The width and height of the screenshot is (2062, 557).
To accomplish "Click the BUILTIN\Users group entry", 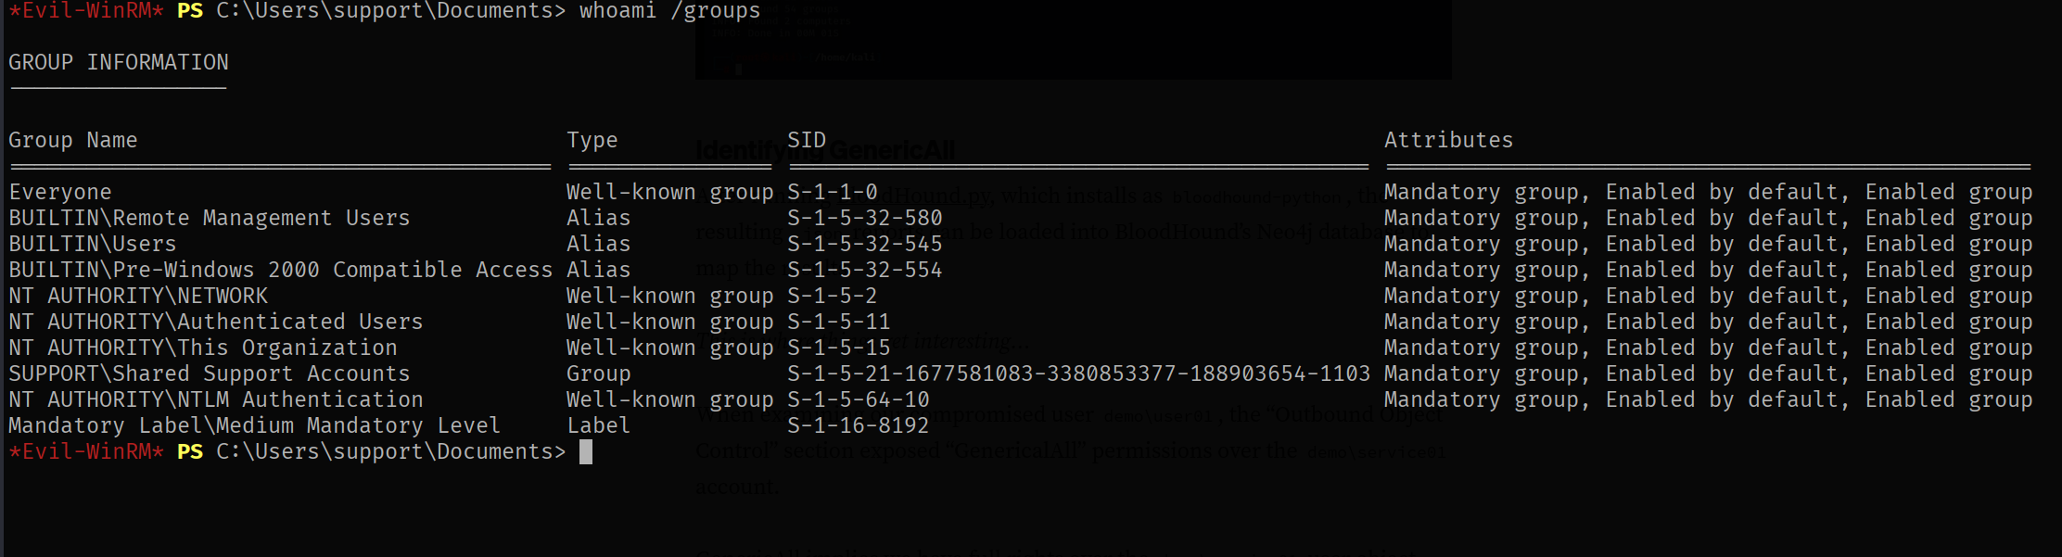I will (93, 244).
